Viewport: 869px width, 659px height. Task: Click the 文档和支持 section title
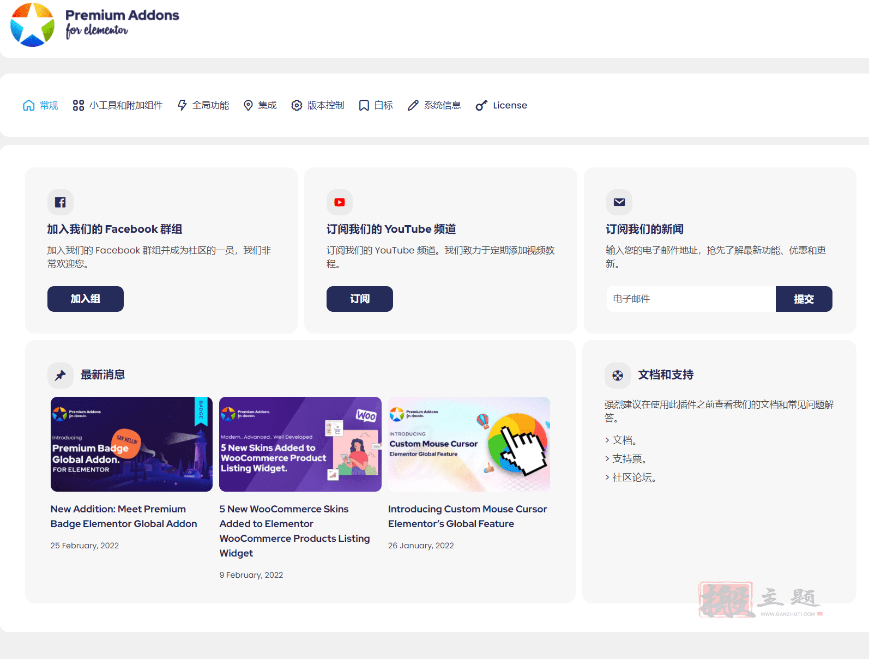pyautogui.click(x=666, y=375)
